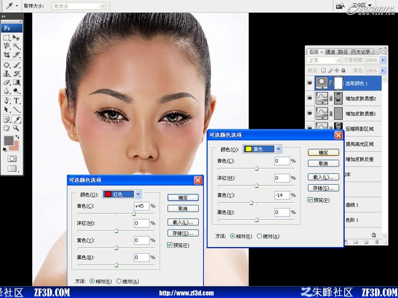Viewport: 398px width, 298px height.
Task: Click 载入(L)... in the 黄色 dialog
Action: coord(324,177)
